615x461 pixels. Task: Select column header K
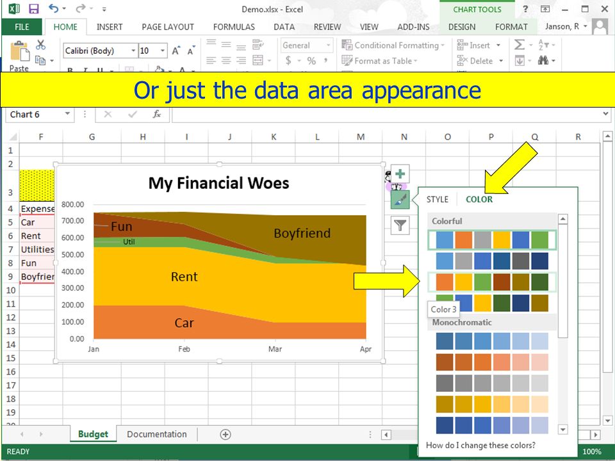pyautogui.click(x=274, y=137)
